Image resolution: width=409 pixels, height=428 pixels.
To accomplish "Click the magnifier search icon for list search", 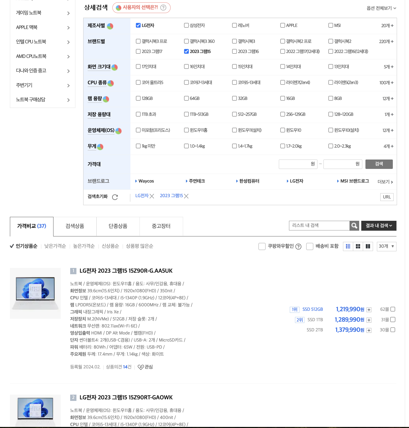I will tap(354, 225).
